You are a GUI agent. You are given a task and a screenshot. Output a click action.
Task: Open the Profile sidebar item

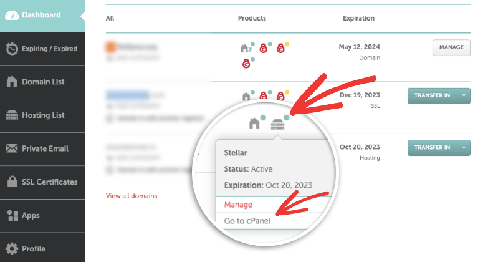(x=42, y=248)
